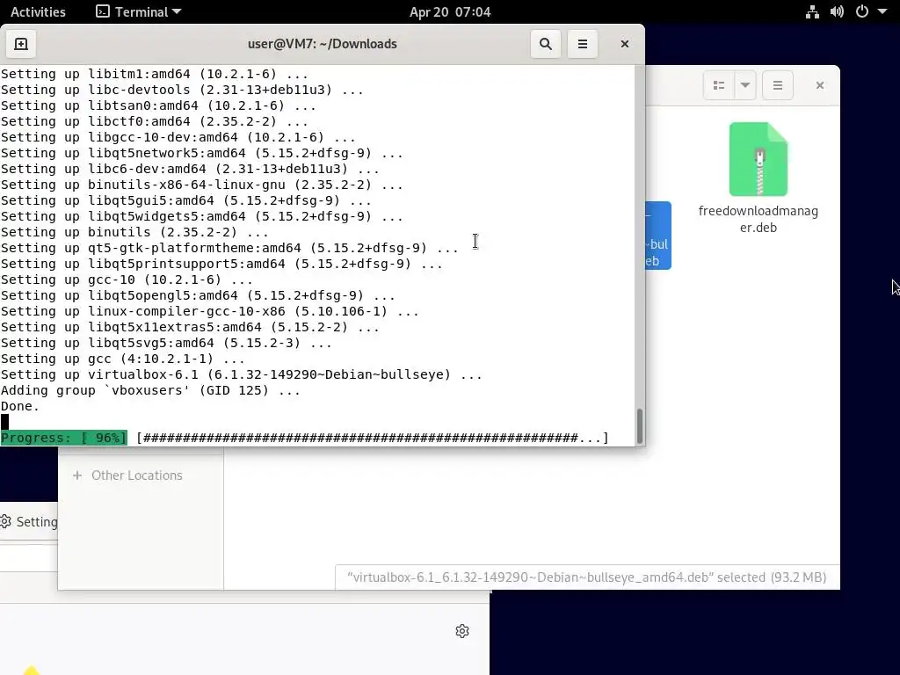Click the 'Setting up libc-devtools' line
The image size is (900, 675).
point(182,91)
